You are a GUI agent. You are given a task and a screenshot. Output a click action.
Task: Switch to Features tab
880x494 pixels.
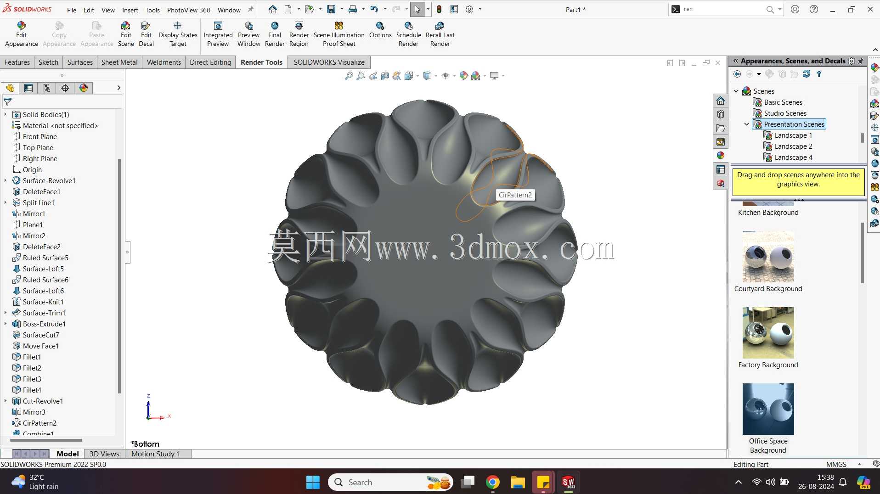click(17, 62)
